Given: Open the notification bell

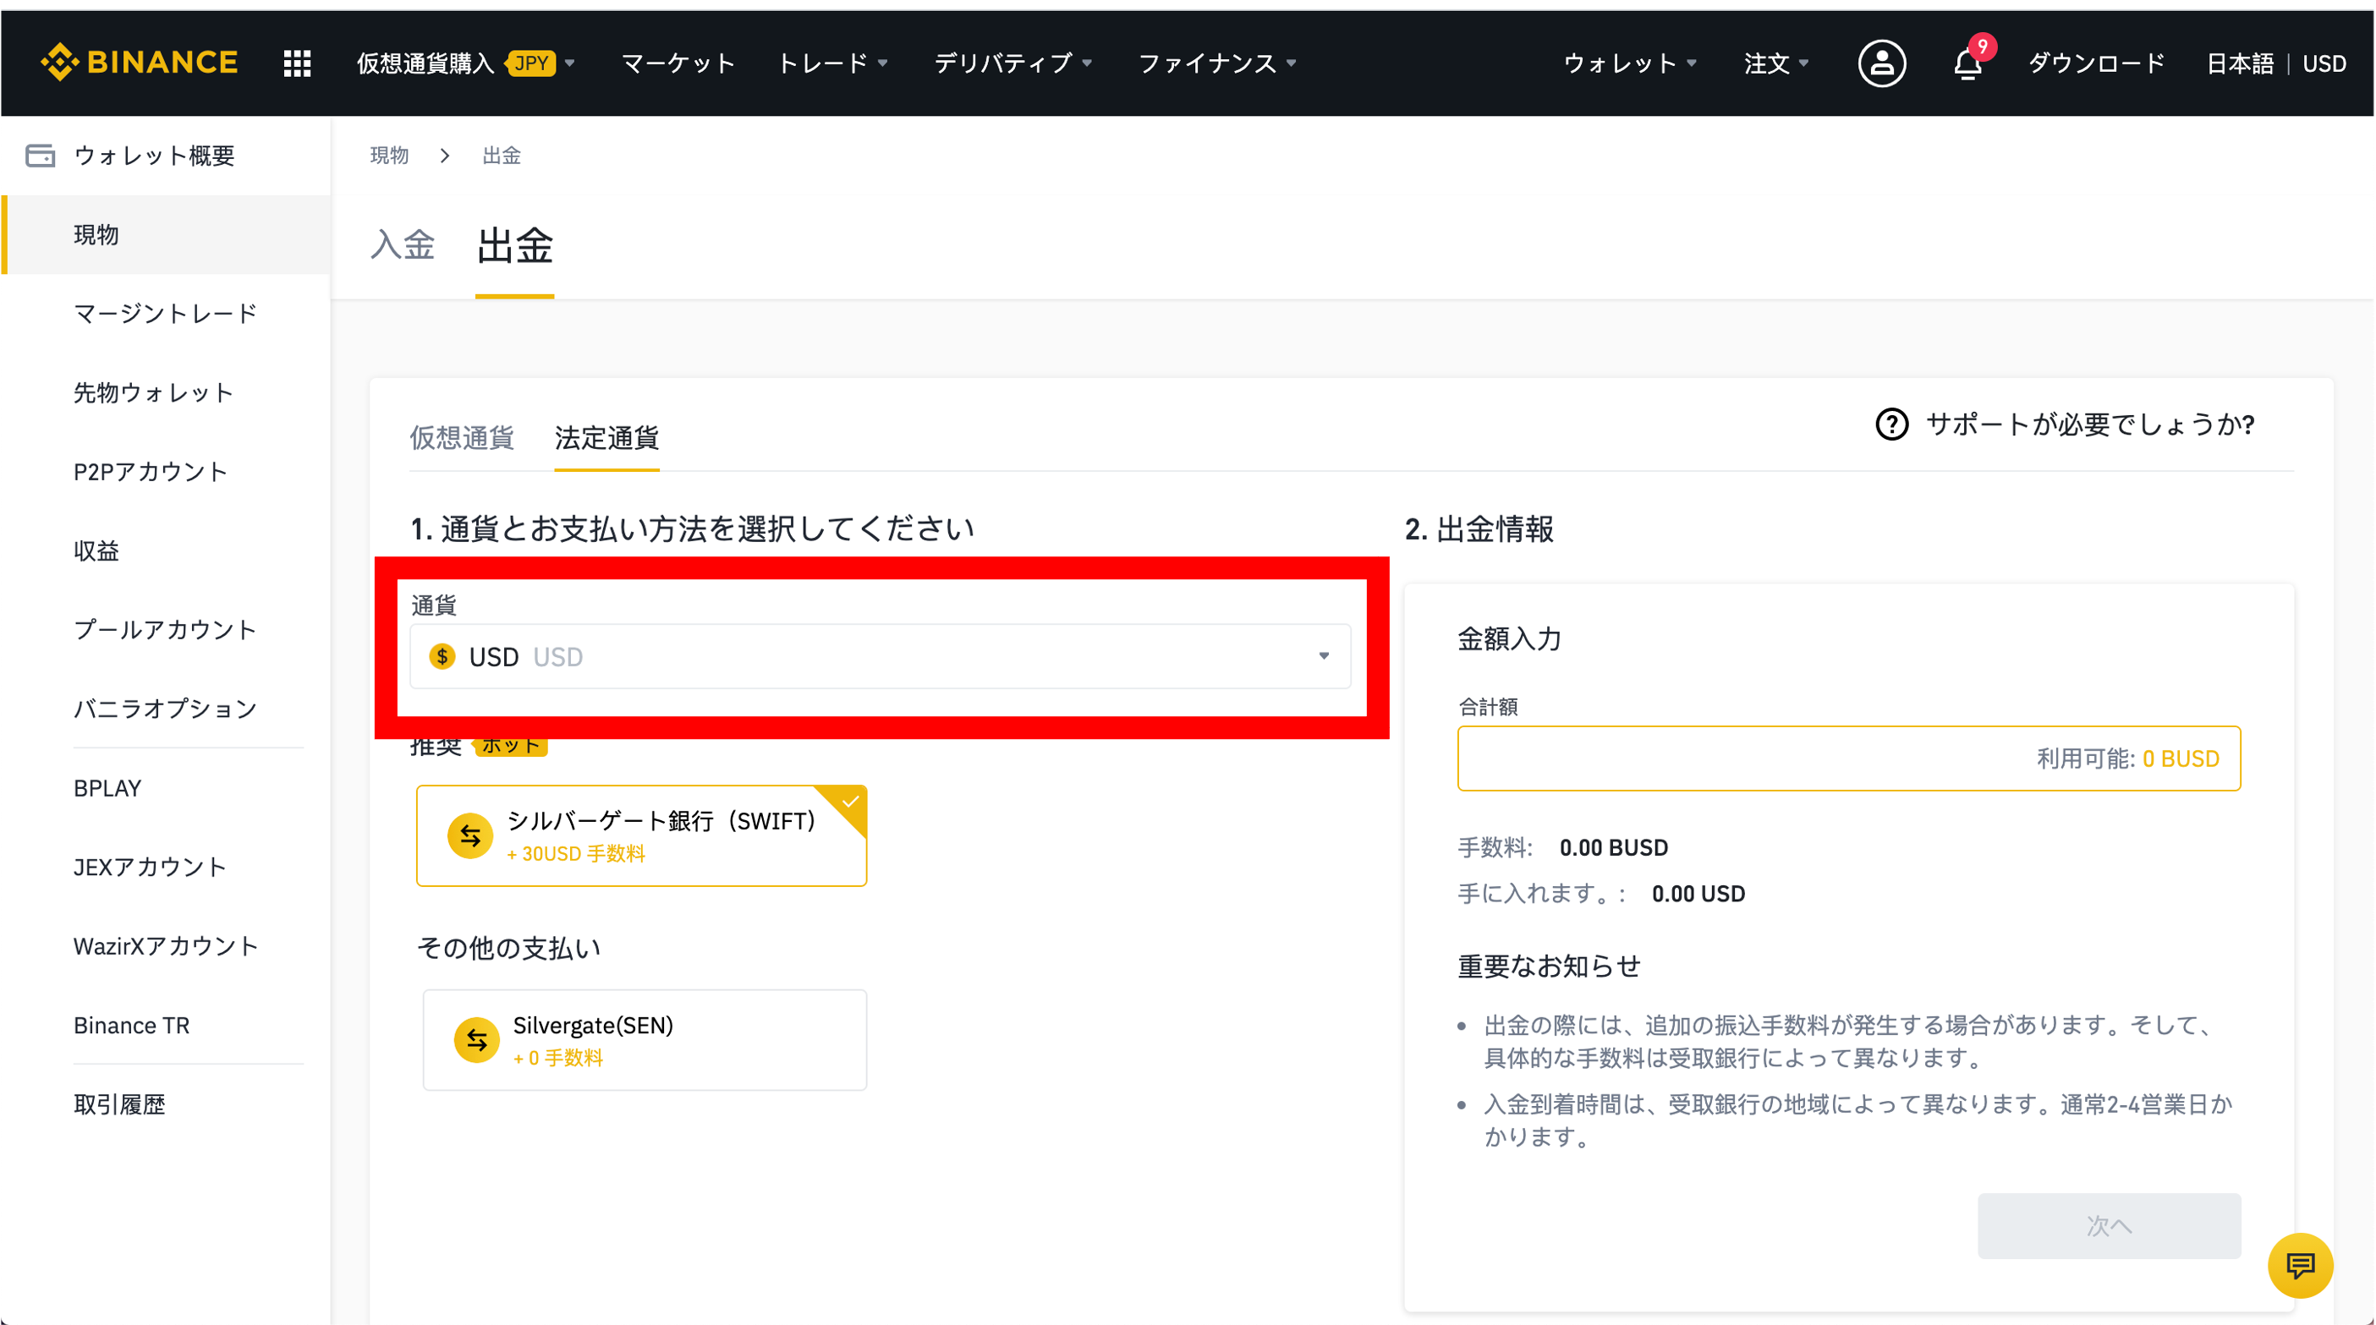Looking at the screenshot, I should tap(1968, 63).
